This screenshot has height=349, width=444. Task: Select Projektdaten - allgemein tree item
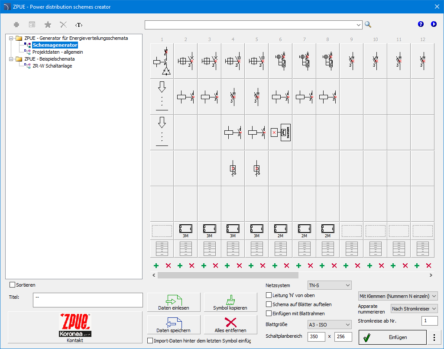pos(57,52)
